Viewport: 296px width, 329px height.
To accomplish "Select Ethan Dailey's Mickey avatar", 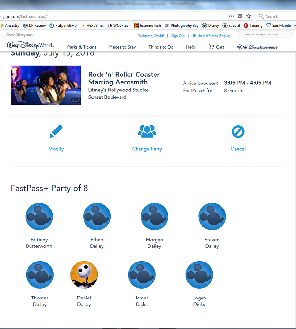I will (x=97, y=217).
